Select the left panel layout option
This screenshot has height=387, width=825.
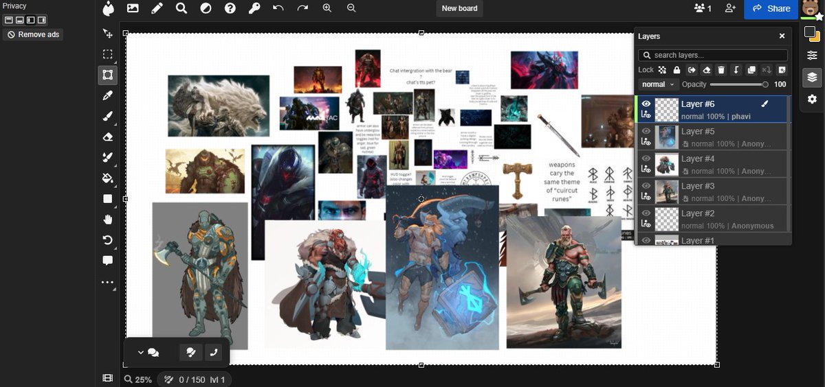pyautogui.click(x=31, y=20)
